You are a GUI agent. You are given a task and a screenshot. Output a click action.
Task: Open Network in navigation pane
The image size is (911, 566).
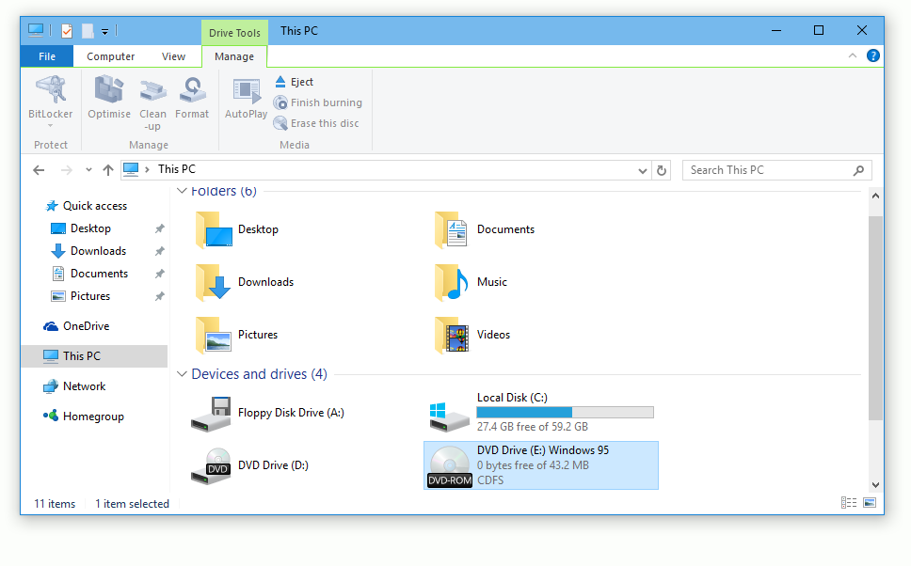74,386
